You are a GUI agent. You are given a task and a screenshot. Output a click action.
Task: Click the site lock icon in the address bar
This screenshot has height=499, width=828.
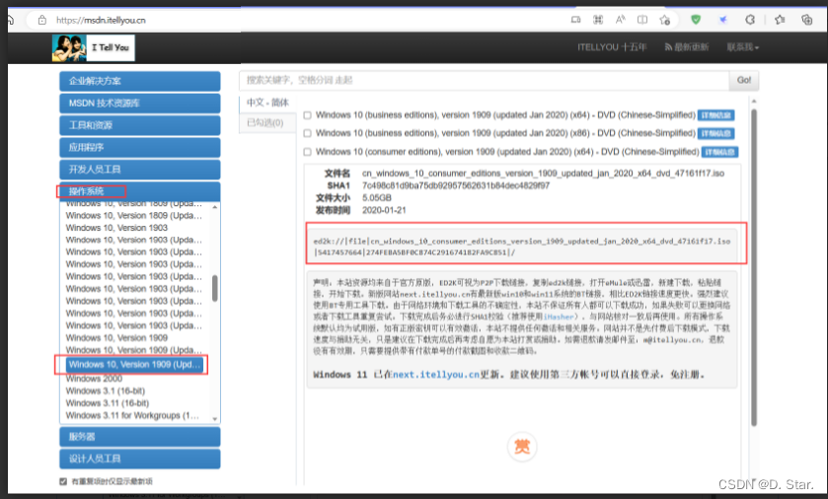[41, 20]
